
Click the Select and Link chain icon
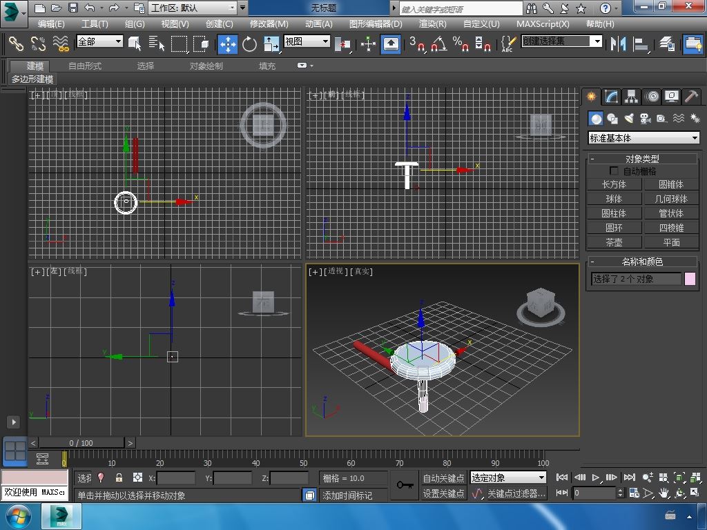click(x=17, y=43)
